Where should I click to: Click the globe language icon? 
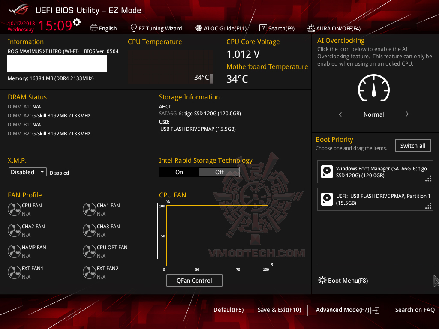94,28
